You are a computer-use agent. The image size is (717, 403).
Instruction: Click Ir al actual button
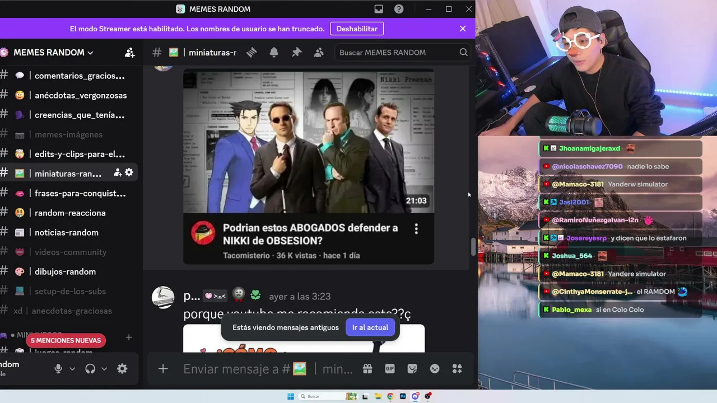coord(370,327)
